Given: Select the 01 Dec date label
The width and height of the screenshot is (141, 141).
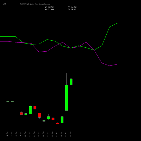Looking at the screenshot, I should (x=57, y=134).
